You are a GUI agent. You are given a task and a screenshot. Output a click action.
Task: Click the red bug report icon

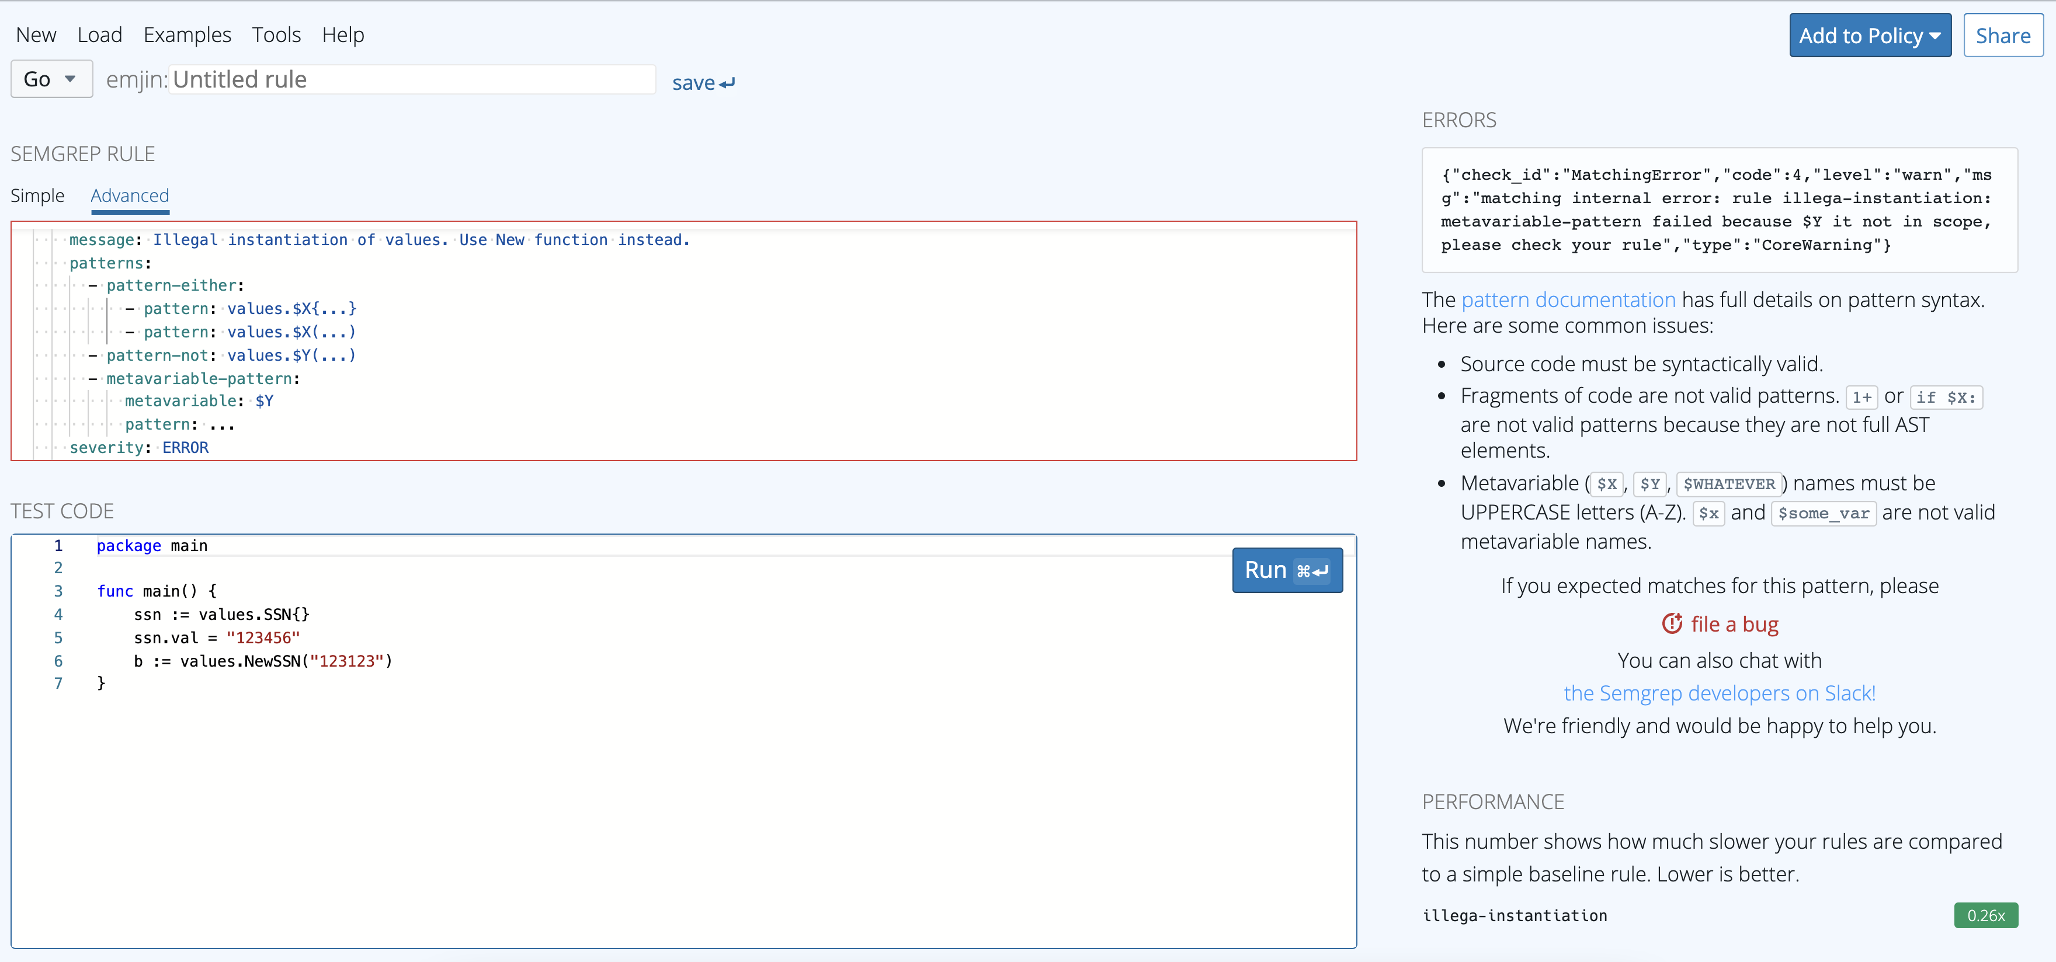click(x=1673, y=623)
